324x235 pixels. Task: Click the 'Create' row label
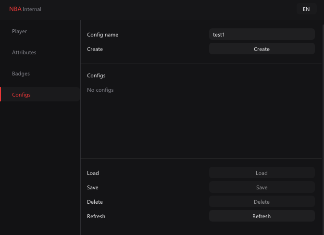point(95,49)
